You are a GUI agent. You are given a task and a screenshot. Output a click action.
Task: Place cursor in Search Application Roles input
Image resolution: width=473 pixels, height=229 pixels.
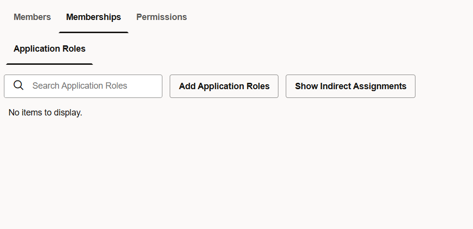pyautogui.click(x=93, y=86)
